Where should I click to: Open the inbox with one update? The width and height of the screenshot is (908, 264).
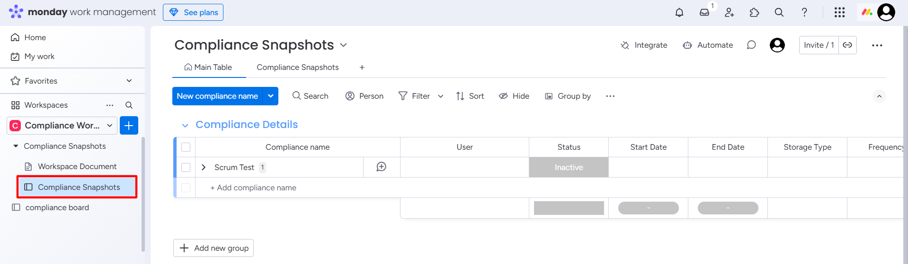click(x=704, y=12)
